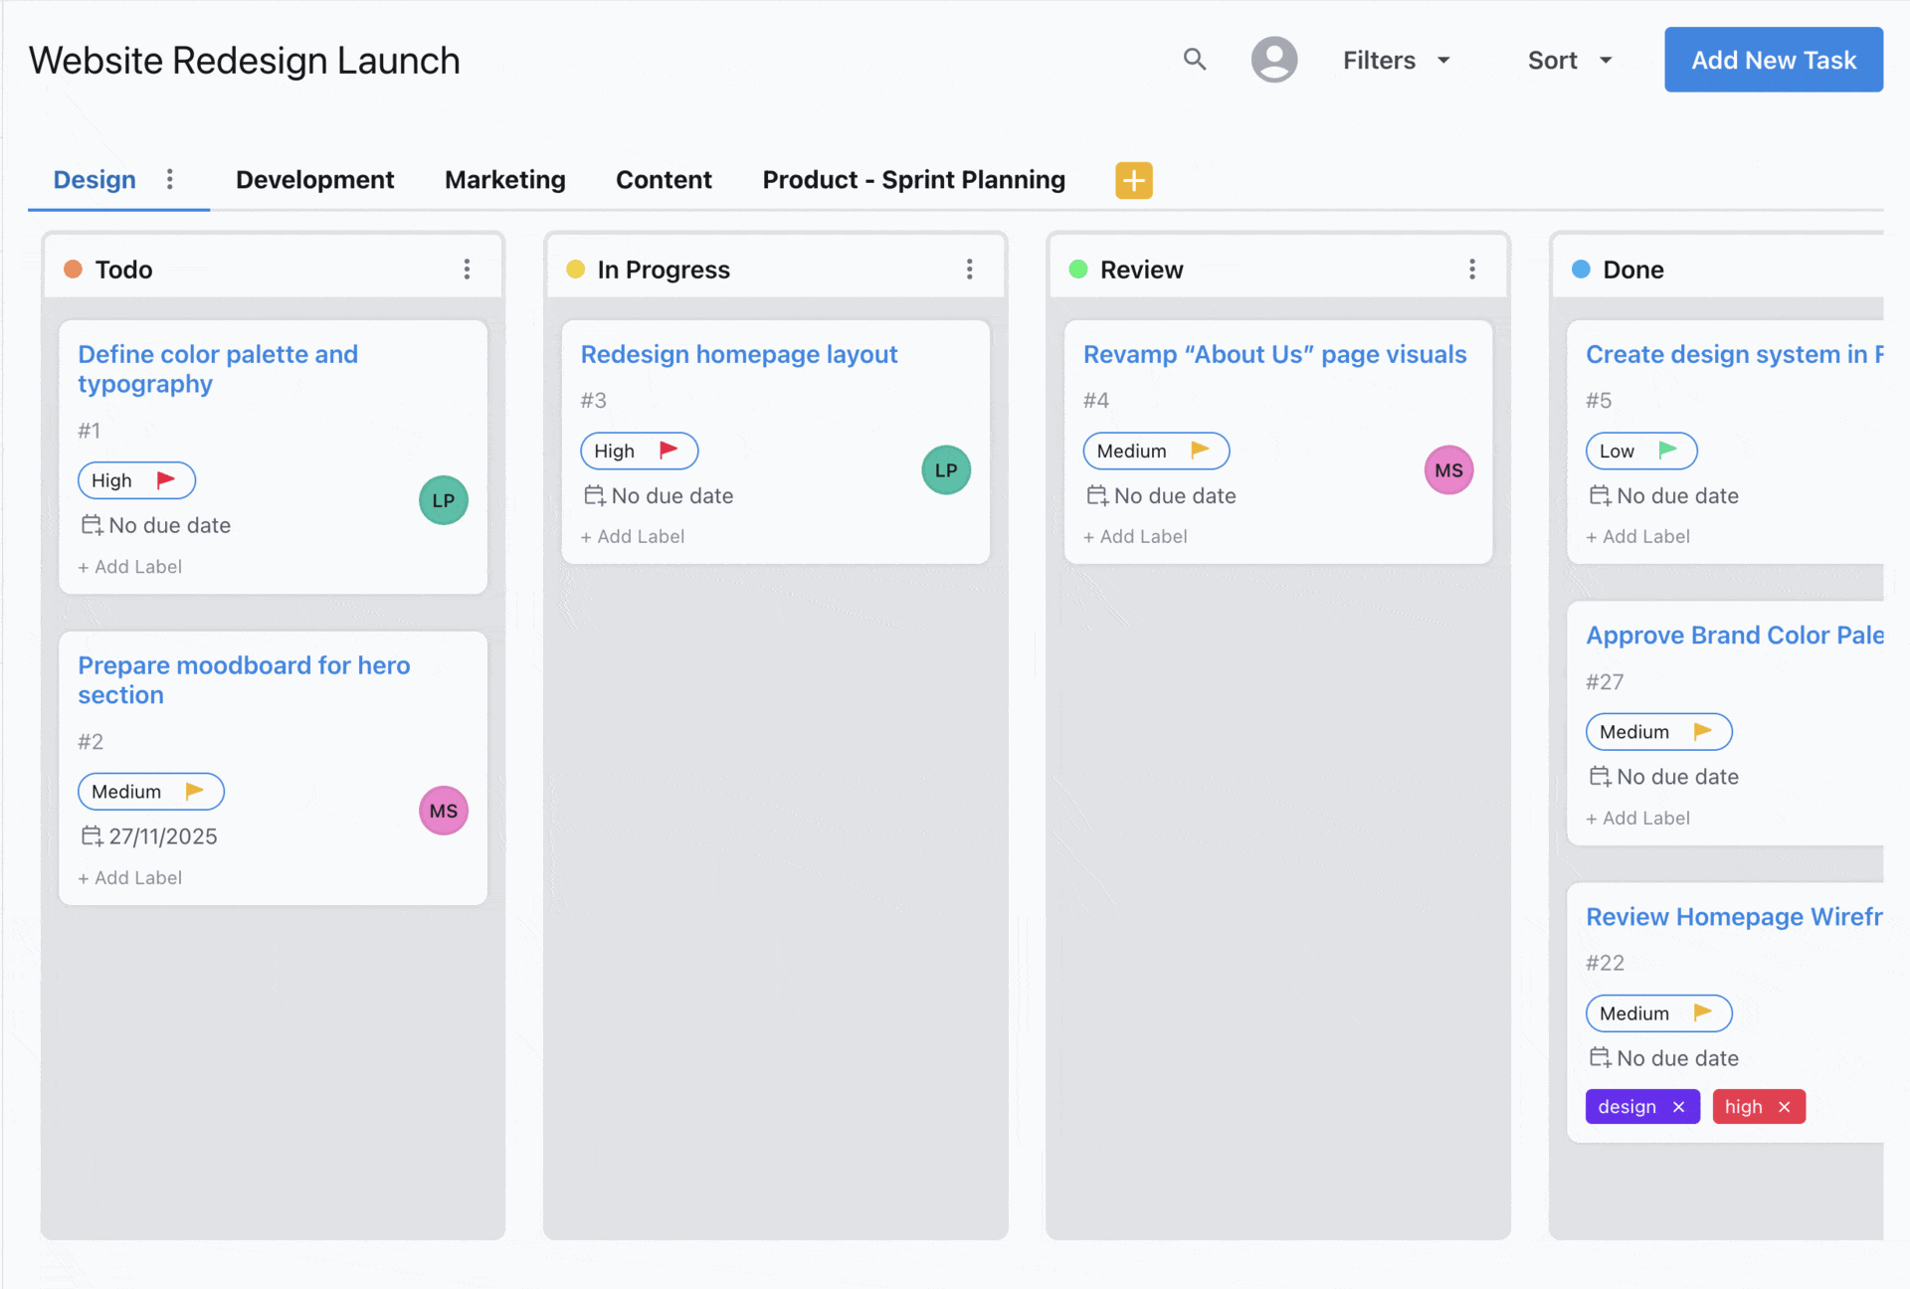
Task: Click the red High priority flag on task #3
Action: pos(668,450)
